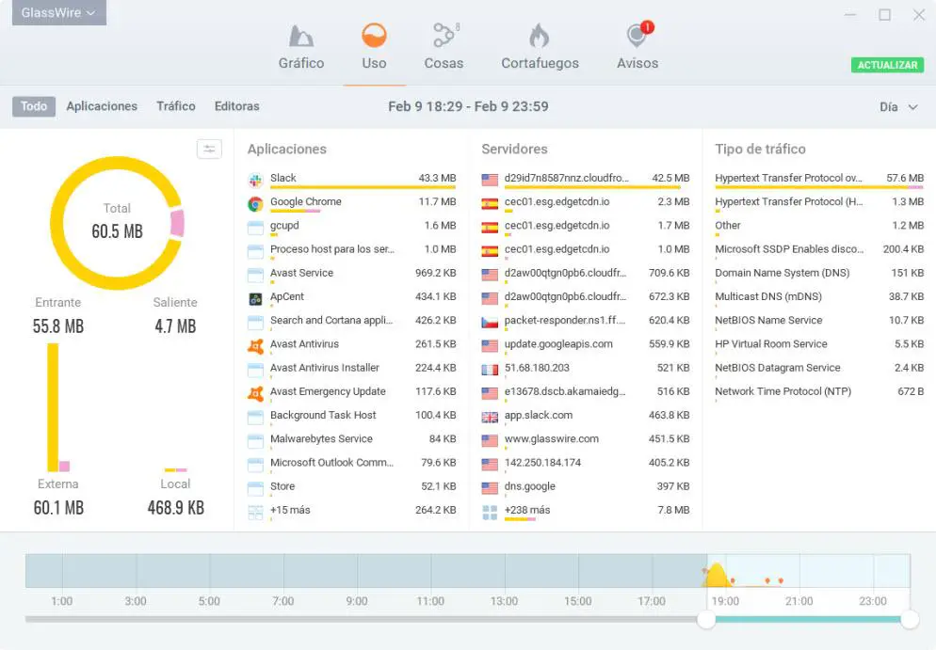Click the right timeline range handle
The height and width of the screenshot is (650, 936).
(910, 620)
